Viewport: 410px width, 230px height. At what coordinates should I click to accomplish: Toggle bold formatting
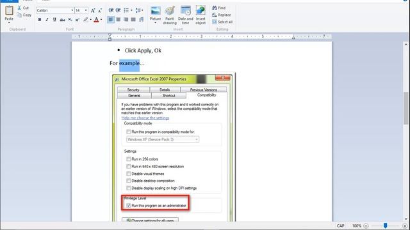click(40, 20)
